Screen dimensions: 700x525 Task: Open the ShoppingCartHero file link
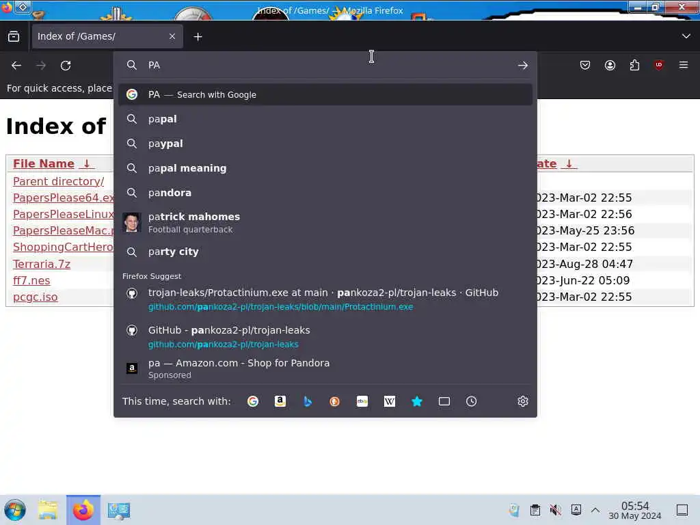coord(63,247)
